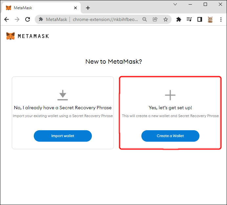
Task: Bookmark this page with the star icon
Action: pos(166,19)
